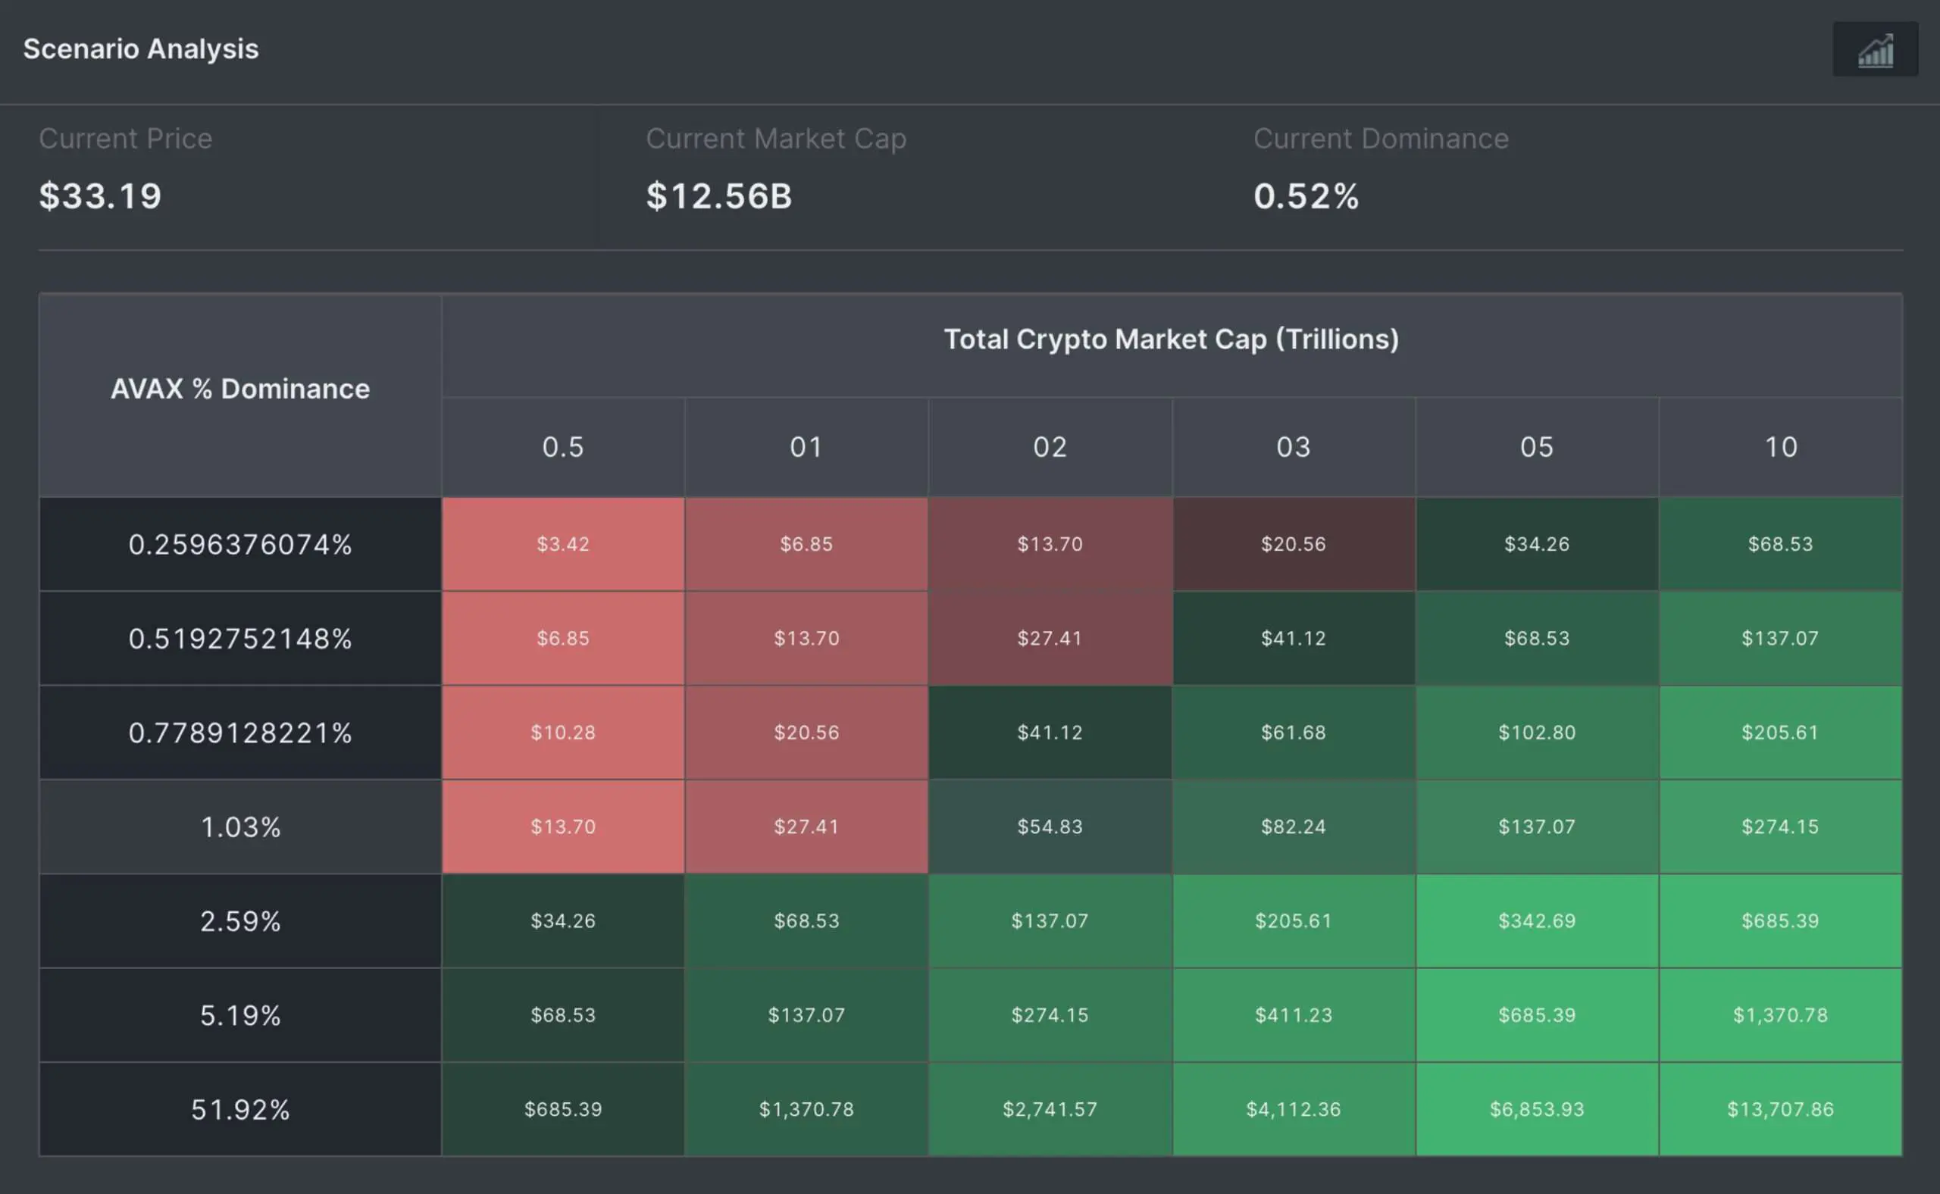The height and width of the screenshot is (1194, 1940).
Task: Select the 10 trillion column header
Action: pos(1780,447)
